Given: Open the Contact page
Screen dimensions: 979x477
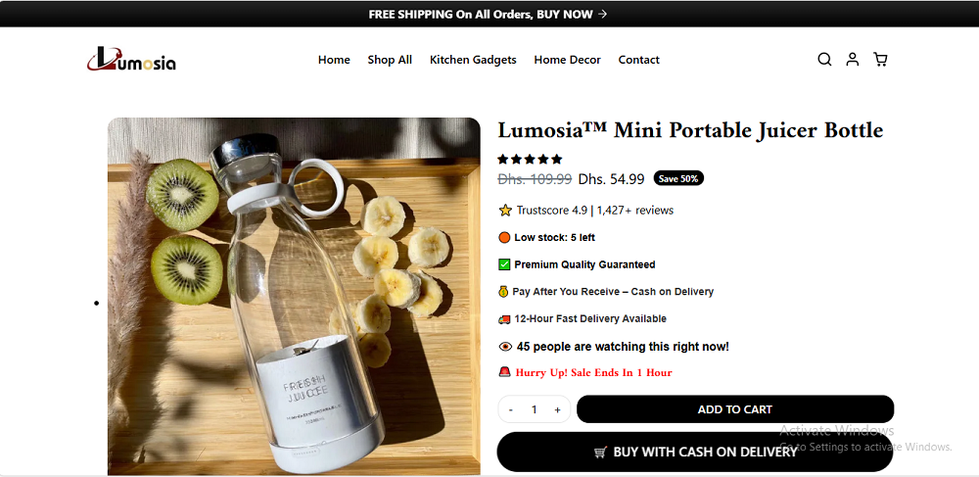Looking at the screenshot, I should click(639, 60).
